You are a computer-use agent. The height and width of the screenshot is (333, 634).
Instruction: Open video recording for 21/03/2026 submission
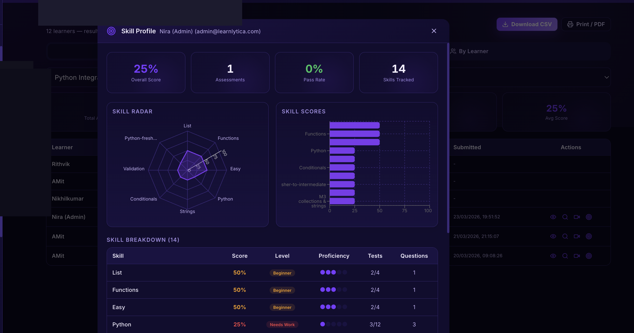coord(577,236)
